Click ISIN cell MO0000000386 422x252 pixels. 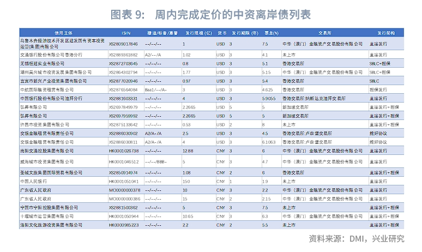coord(125,199)
